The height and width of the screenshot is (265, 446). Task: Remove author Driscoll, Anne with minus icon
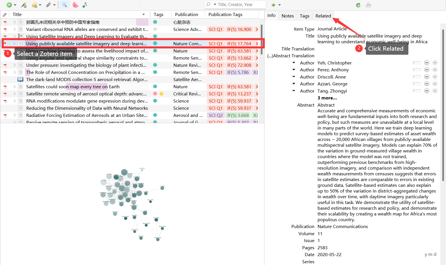pyautogui.click(x=427, y=77)
